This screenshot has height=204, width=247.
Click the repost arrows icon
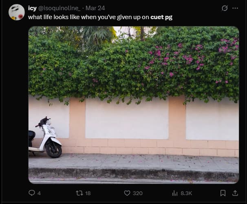pyautogui.click(x=79, y=193)
